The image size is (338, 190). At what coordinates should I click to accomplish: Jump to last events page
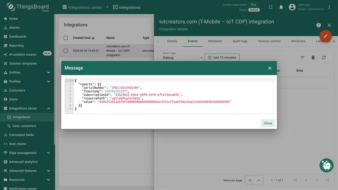pos(327,180)
